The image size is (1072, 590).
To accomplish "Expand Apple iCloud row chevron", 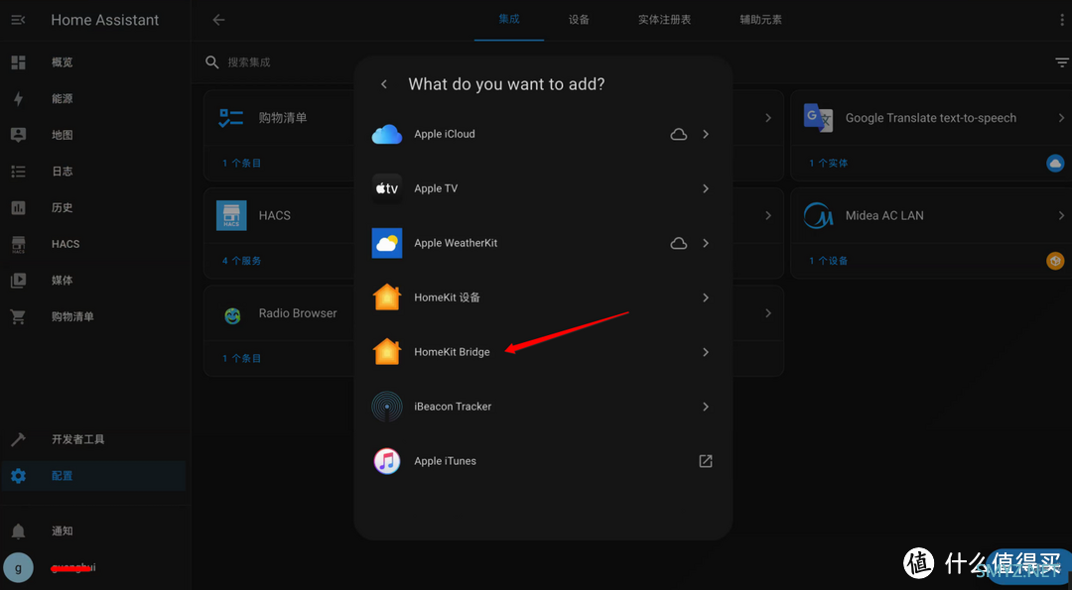I will point(706,134).
